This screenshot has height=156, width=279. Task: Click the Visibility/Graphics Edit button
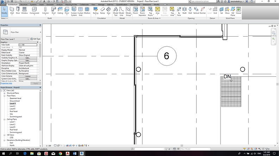point(28,58)
